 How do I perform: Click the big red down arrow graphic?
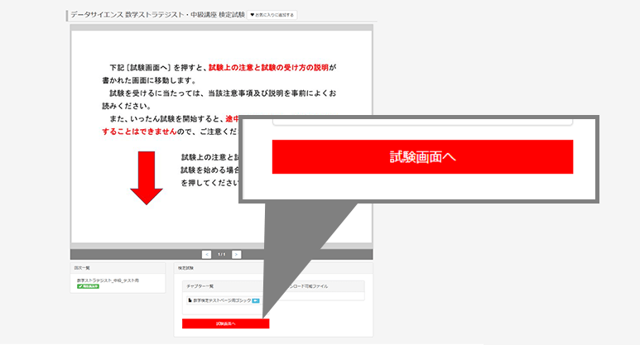147,178
